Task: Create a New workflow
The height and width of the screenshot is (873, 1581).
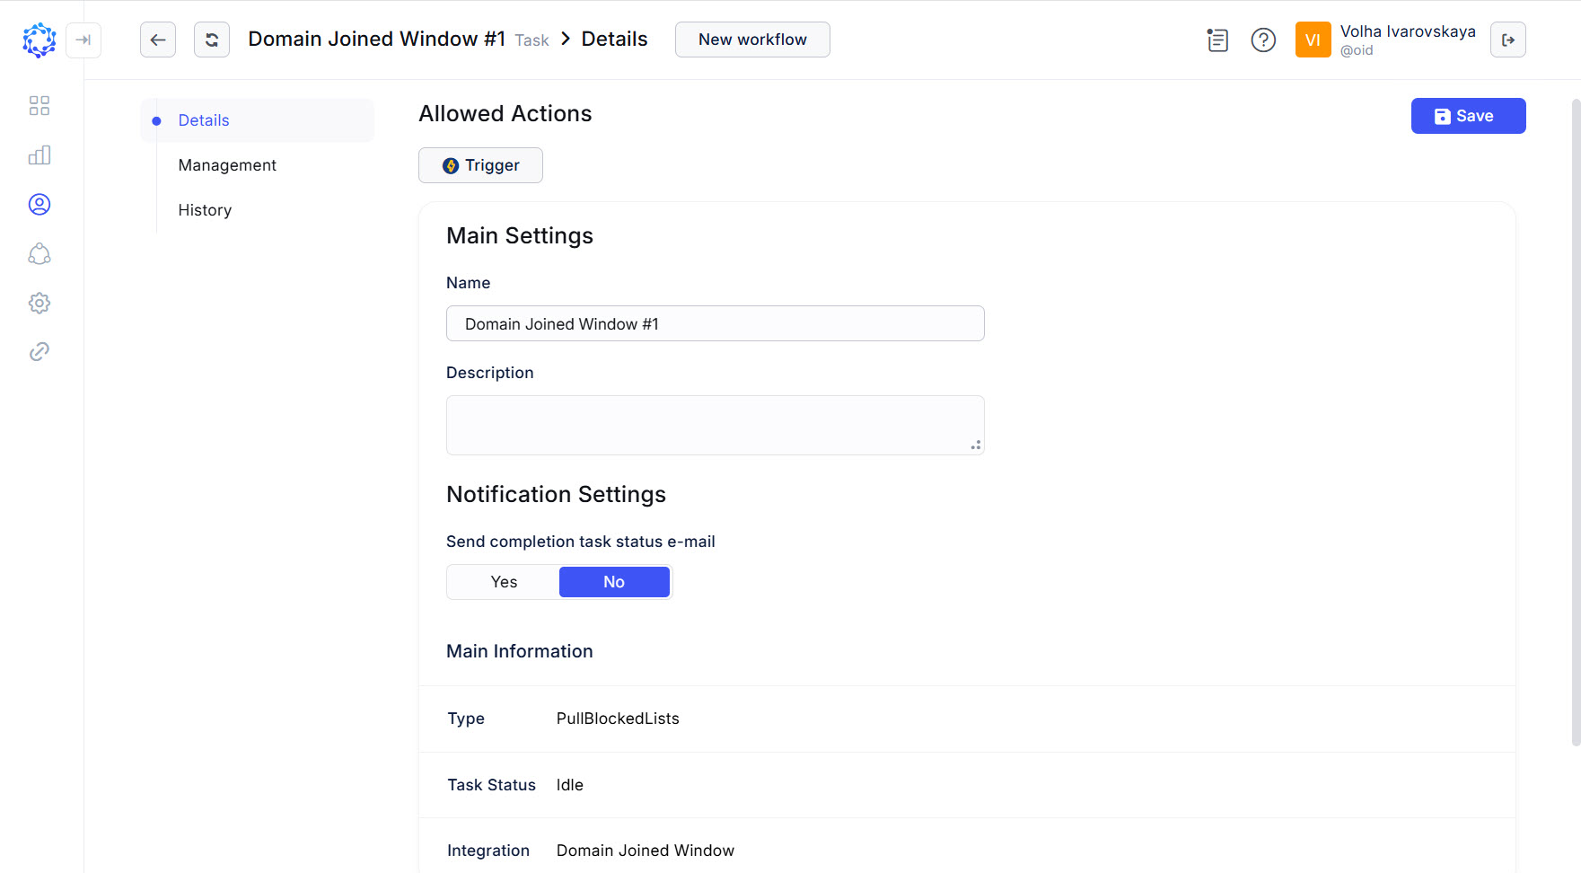Action: [x=752, y=40]
